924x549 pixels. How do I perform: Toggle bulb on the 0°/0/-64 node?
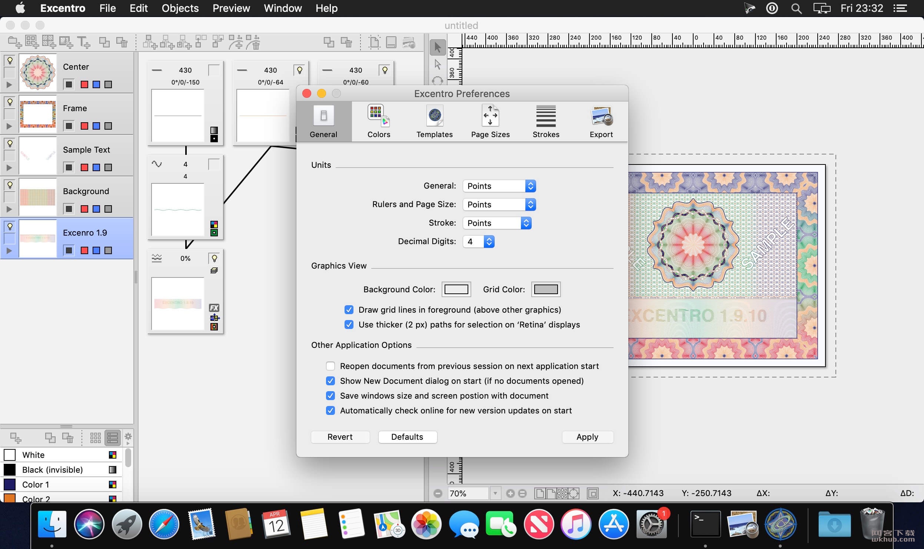pos(299,70)
